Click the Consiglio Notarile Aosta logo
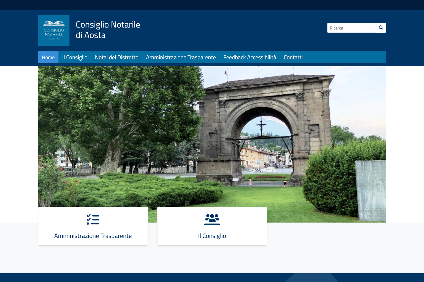Image resolution: width=424 pixels, height=282 pixels. pyautogui.click(x=54, y=30)
